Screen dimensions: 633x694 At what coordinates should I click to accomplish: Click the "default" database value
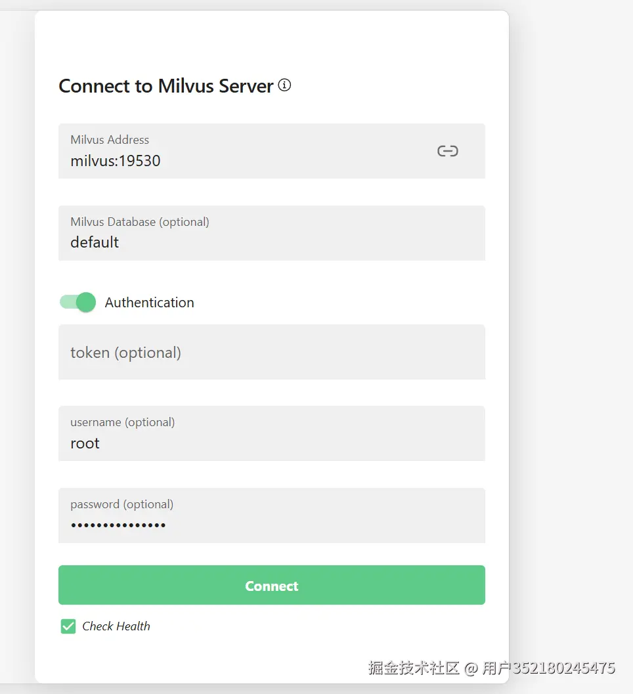click(x=95, y=242)
